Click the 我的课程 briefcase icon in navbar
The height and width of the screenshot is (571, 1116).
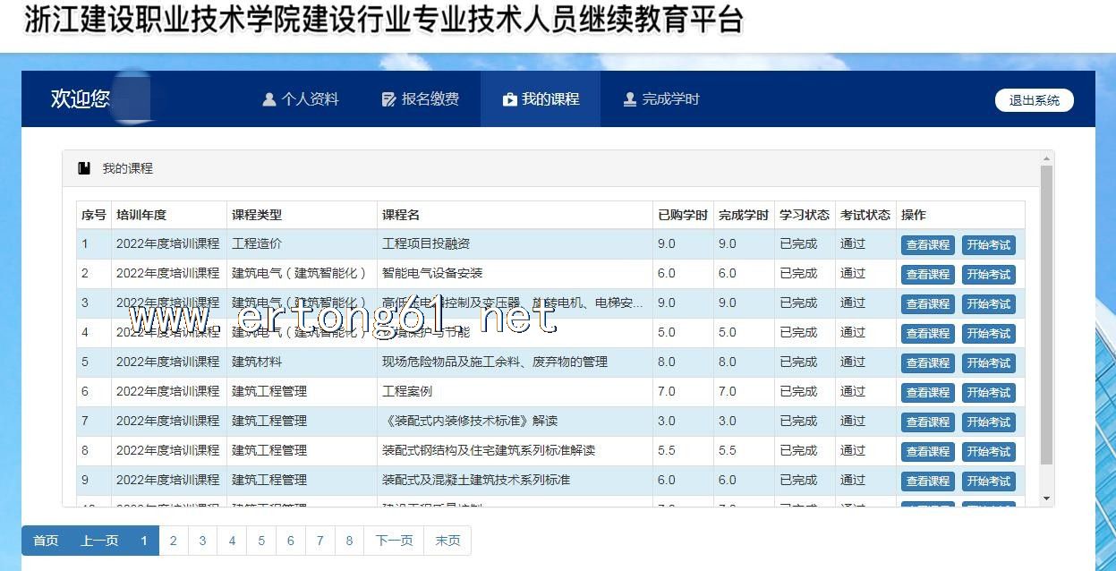[x=509, y=99]
